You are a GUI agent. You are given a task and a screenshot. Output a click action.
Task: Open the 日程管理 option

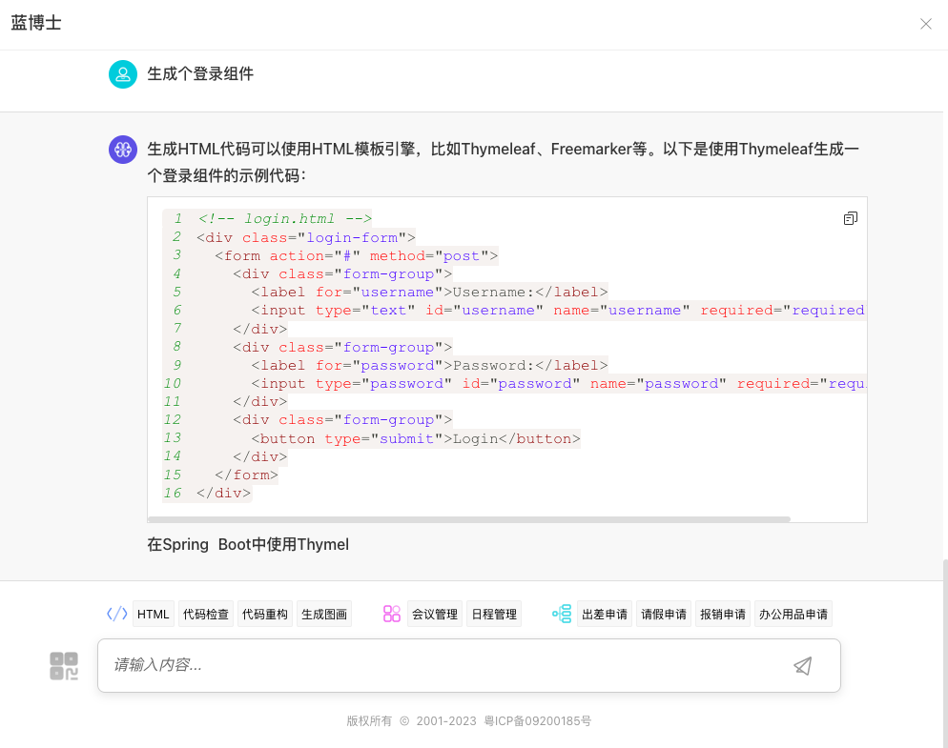pos(494,614)
